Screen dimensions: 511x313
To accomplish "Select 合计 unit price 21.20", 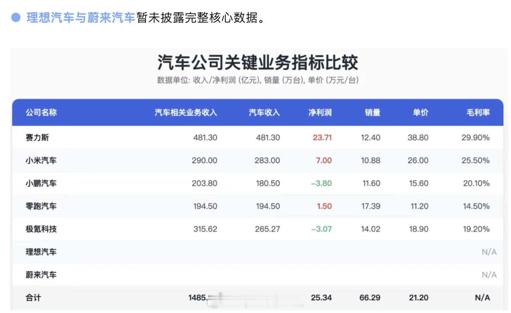I will click(x=418, y=298).
